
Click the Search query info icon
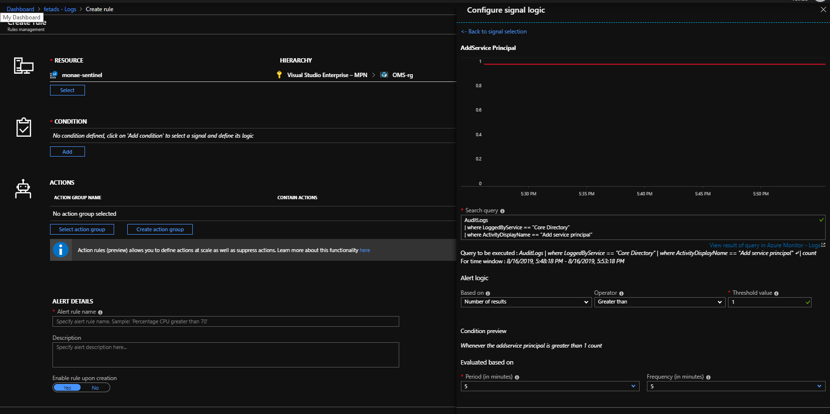[502, 211]
